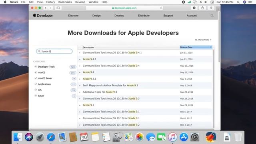Open App Store from the dock
This screenshot has width=256, height=144.
[x=184, y=137]
